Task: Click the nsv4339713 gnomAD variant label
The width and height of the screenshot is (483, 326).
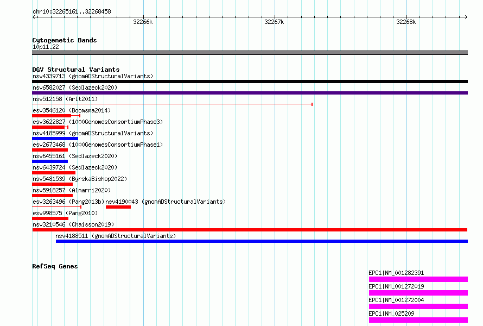Action: coord(93,76)
